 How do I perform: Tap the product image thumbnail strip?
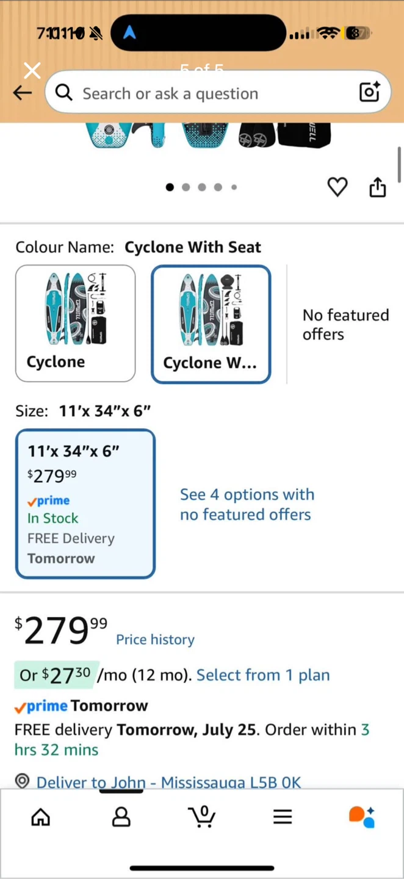[x=210, y=136]
